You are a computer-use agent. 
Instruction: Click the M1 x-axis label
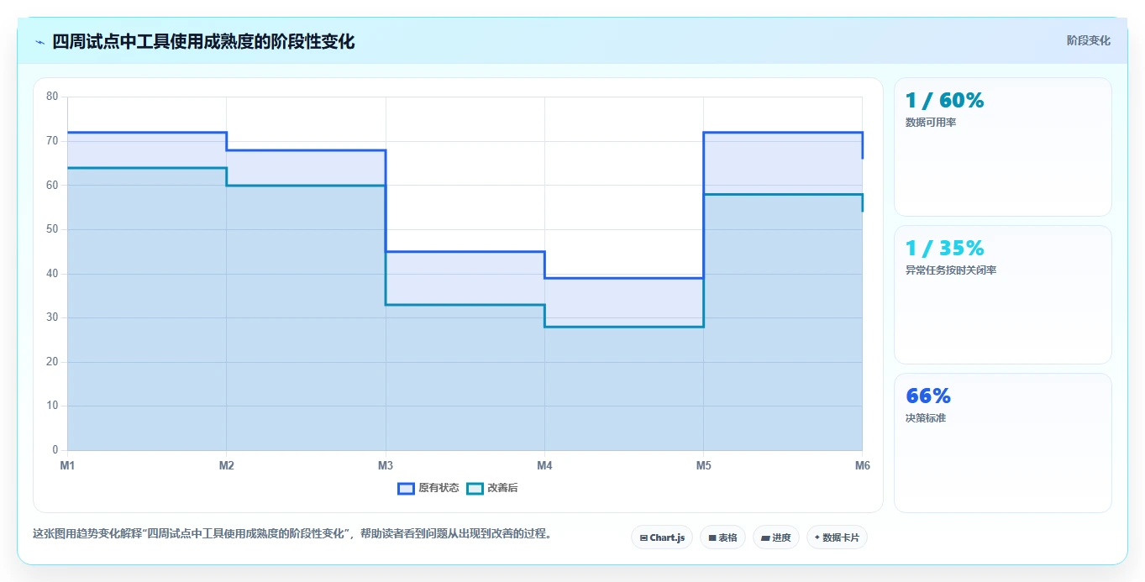(x=67, y=465)
